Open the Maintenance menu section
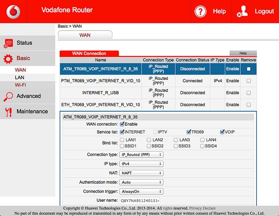Viewport: 279px width, 216px height. click(27, 111)
